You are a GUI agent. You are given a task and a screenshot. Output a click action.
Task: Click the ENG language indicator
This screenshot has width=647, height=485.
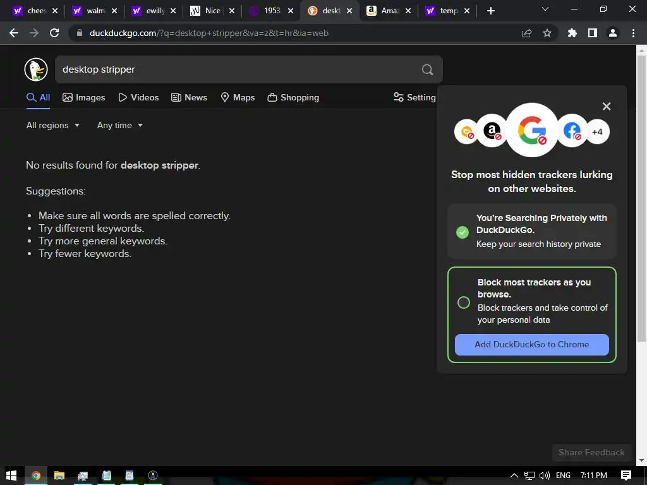pyautogui.click(x=563, y=476)
